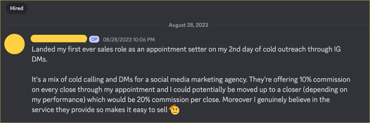Image resolution: width=370 pixels, height=123 pixels.
Task: Click the "August 28, 2023" date divider
Action: point(188,25)
